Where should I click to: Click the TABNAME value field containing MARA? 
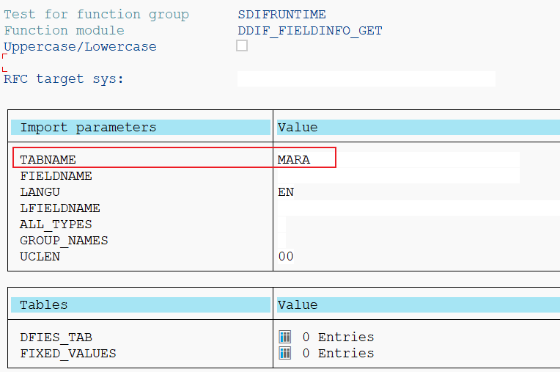click(x=398, y=159)
